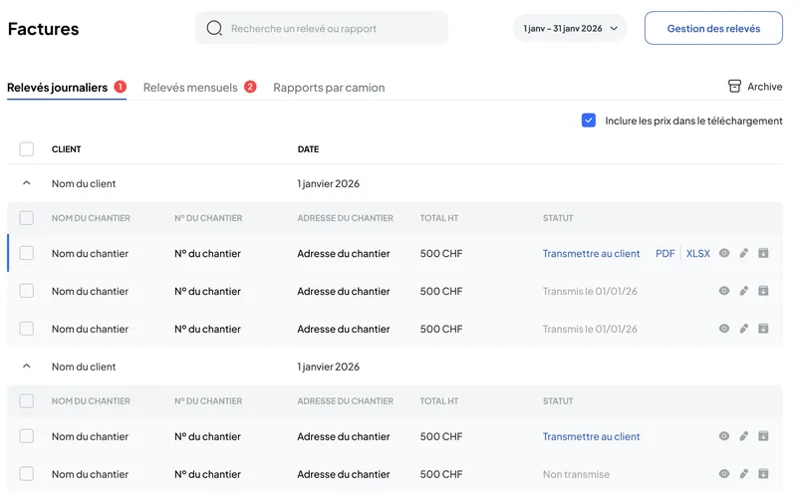Click the archive icon on 'Non transmise' row
This screenshot has width=797, height=503.
763,473
